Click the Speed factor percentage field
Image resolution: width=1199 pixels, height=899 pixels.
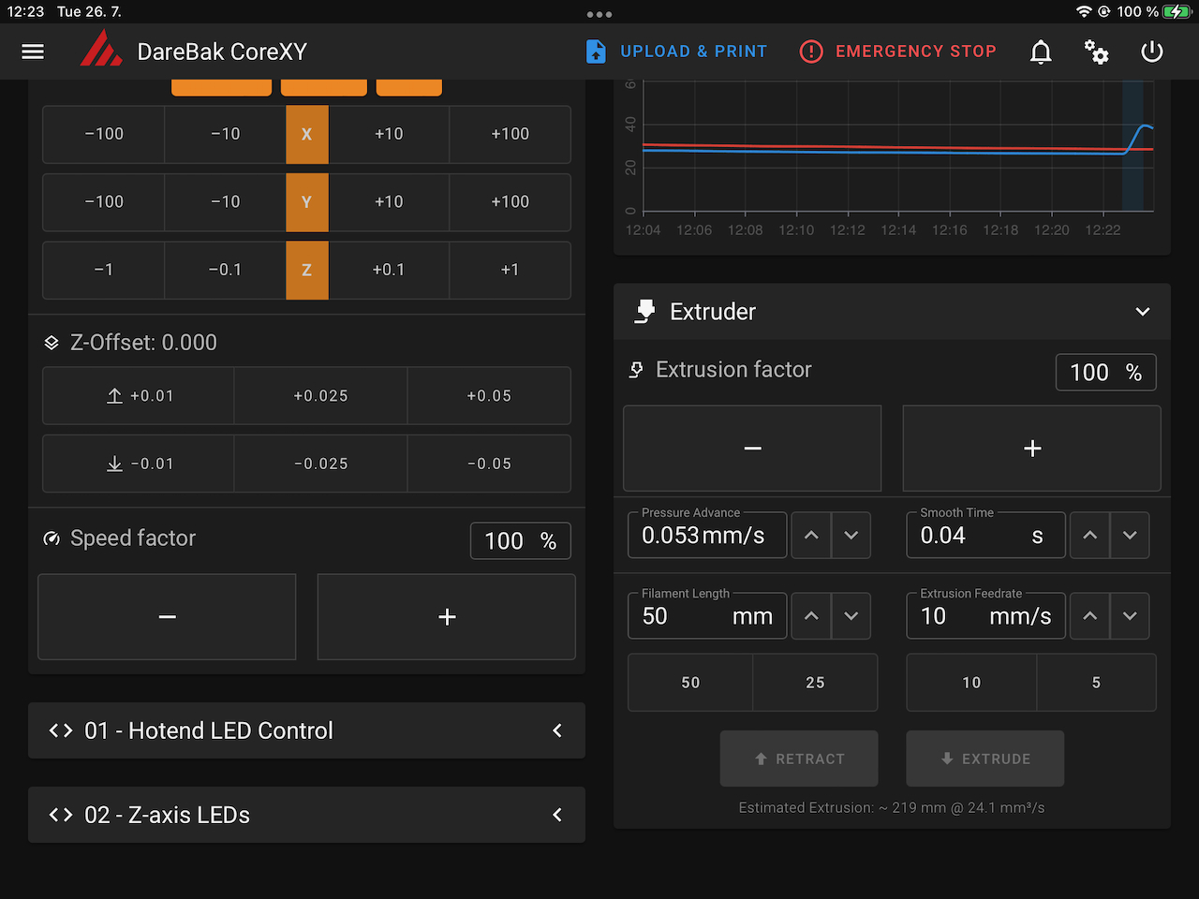click(520, 540)
